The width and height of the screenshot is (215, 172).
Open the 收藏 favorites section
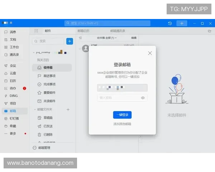tap(10, 126)
